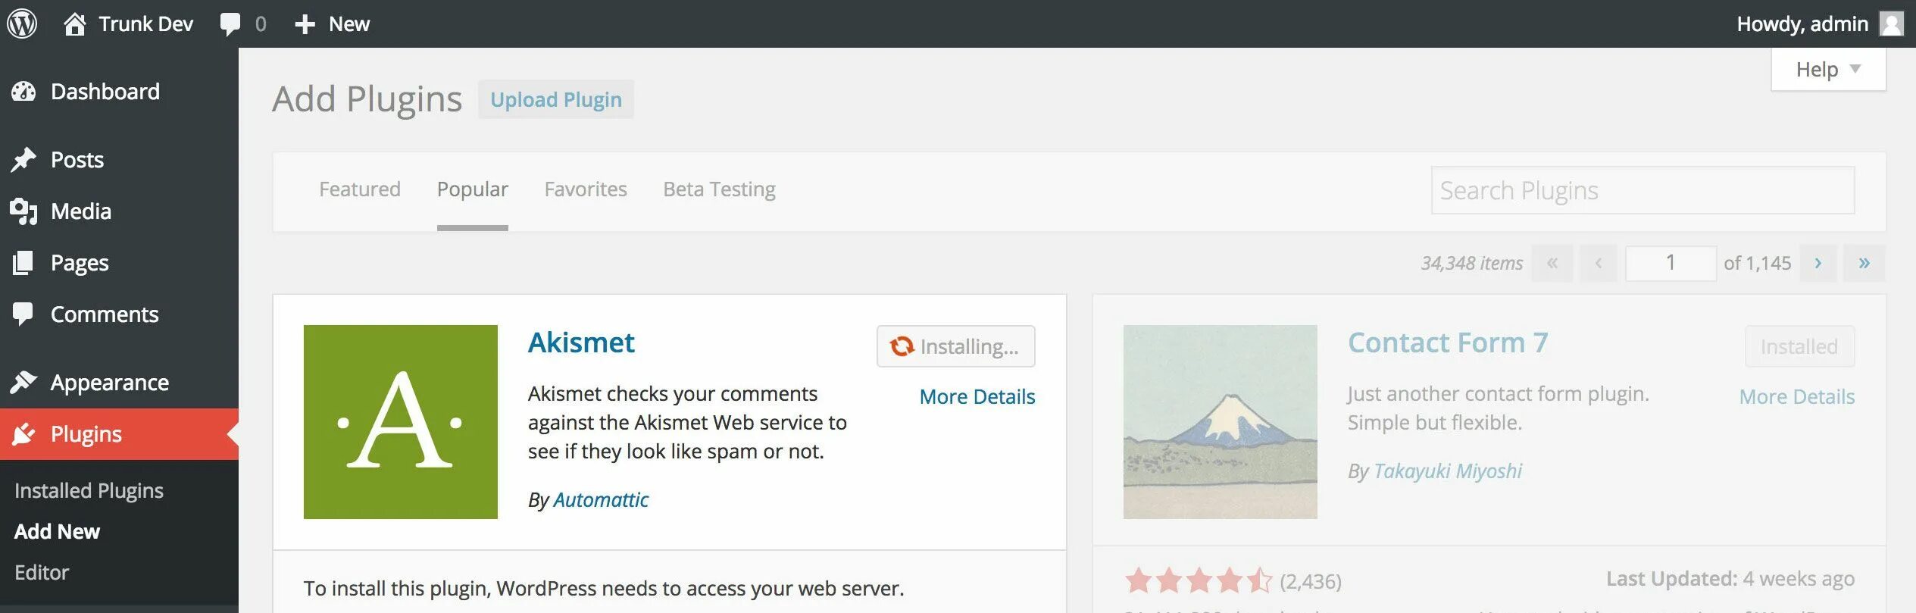Click Trunk Dev site name

(x=146, y=24)
